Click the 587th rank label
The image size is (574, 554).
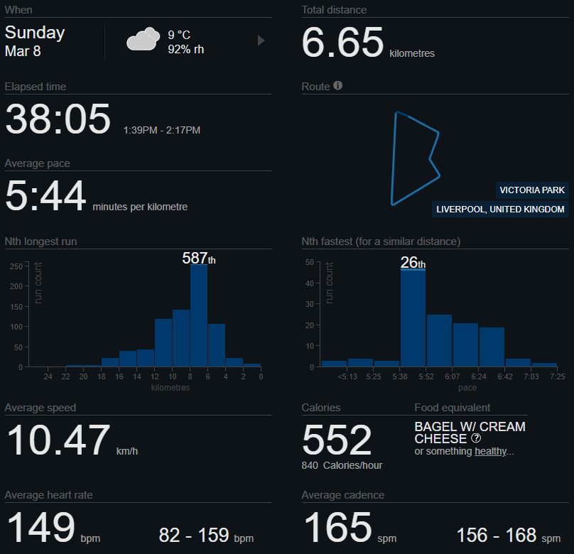tap(199, 259)
